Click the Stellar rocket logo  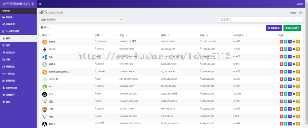(44, 102)
